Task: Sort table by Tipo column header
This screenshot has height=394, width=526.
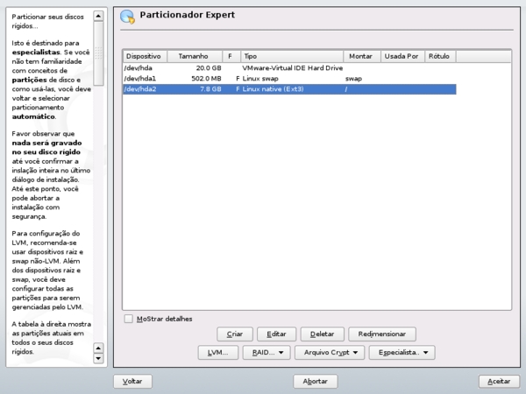Action: pyautogui.click(x=292, y=56)
